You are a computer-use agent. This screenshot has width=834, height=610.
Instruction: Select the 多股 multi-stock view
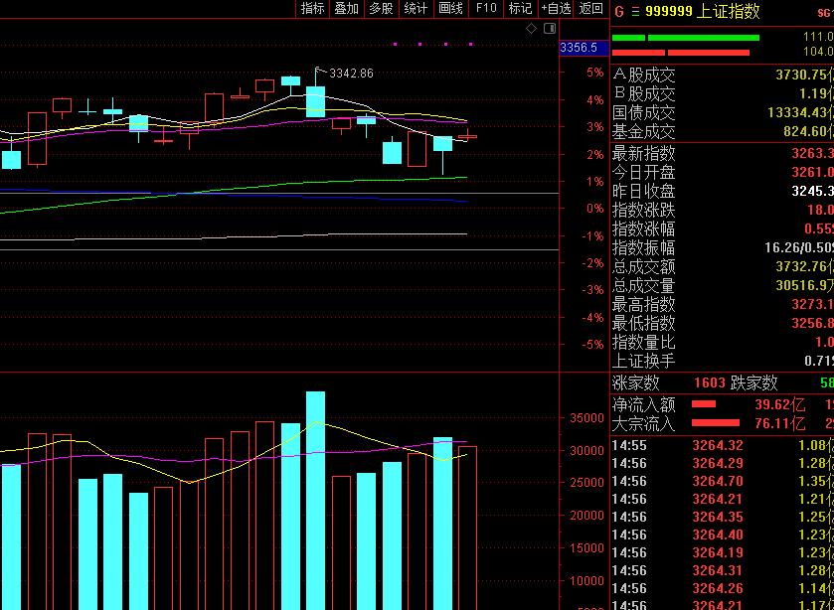381,9
